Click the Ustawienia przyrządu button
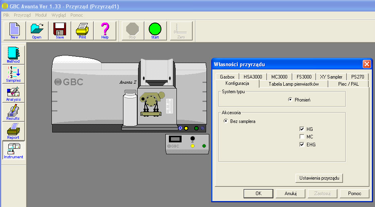Screen dimensions: 375x207 tap(319, 178)
